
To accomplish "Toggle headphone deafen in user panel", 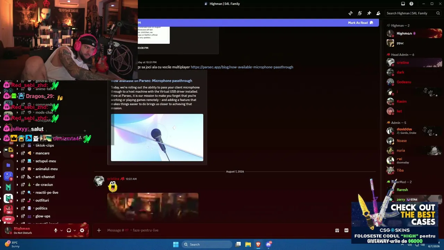I will point(69,230).
